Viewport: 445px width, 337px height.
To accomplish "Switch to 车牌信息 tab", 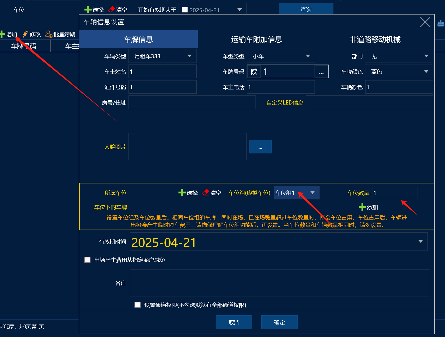I will (138, 39).
